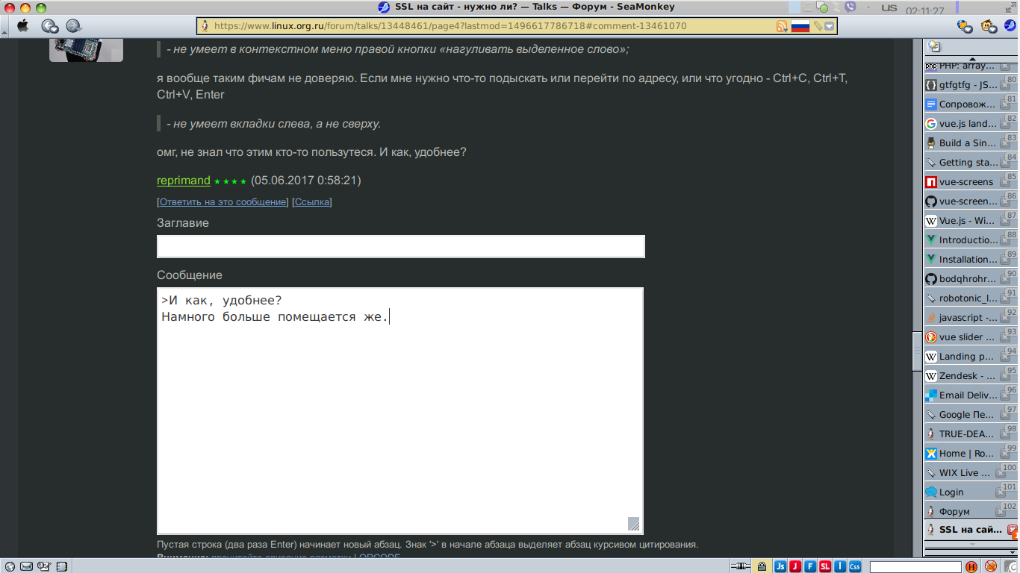Open reprimand's user profile link
The width and height of the screenshot is (1020, 573).
[x=184, y=181]
